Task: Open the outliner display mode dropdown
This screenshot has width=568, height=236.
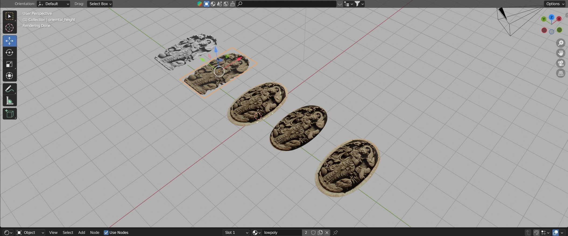Action: tap(348, 4)
